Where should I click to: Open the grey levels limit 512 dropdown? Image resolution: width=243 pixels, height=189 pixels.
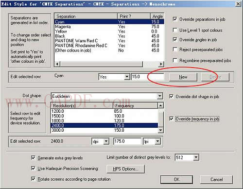click(x=196, y=157)
